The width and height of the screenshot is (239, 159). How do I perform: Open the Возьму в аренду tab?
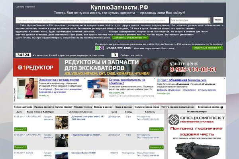[x=103, y=107]
